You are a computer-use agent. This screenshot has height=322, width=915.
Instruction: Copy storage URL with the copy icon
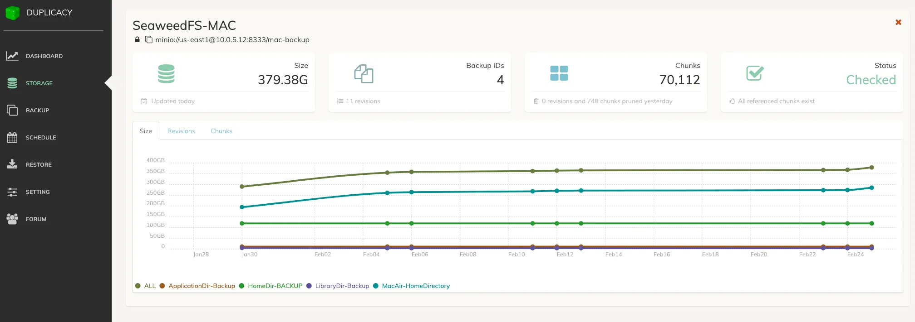pos(148,40)
